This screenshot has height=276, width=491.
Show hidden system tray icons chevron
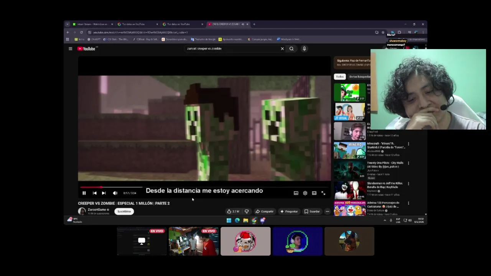(x=385, y=220)
